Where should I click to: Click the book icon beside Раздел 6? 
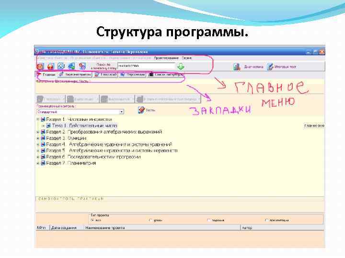[x=43, y=157]
